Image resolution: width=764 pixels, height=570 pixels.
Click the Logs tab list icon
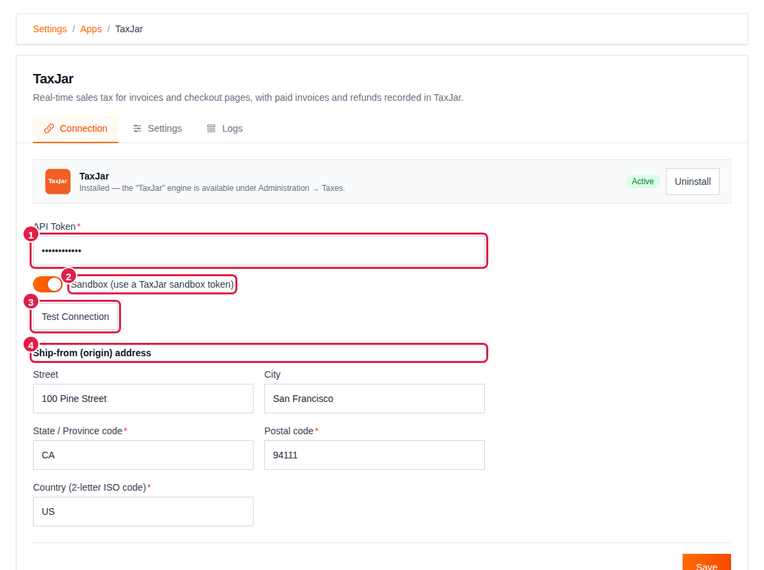click(211, 128)
